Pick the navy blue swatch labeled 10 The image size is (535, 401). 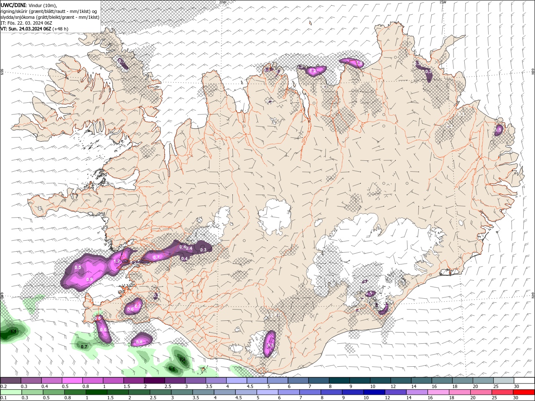[x=374, y=392]
